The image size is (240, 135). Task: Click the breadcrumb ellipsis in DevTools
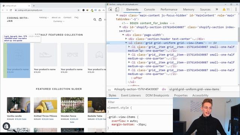(109, 89)
